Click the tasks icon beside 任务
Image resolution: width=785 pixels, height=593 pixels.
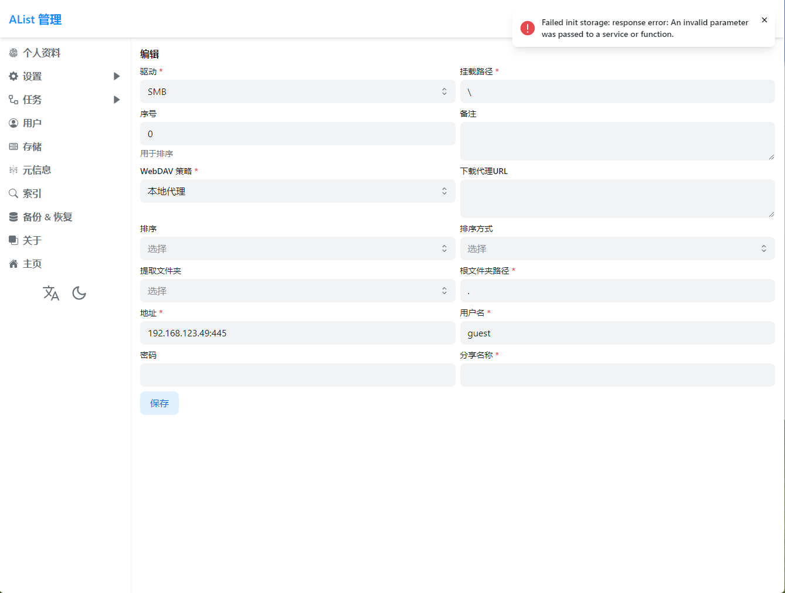tap(13, 100)
